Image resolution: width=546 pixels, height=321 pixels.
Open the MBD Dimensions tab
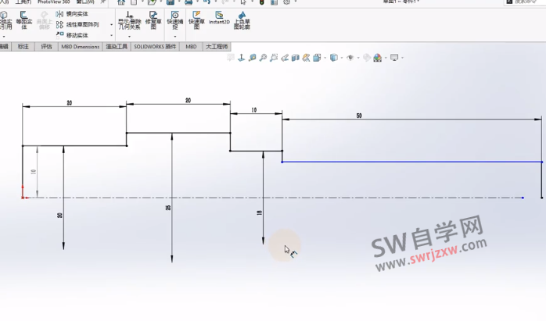coord(80,47)
